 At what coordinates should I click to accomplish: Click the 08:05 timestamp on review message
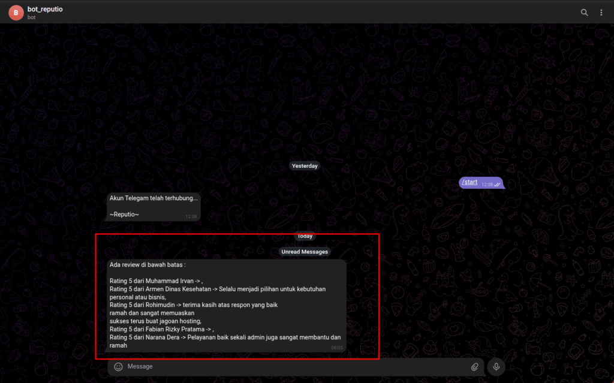point(337,347)
